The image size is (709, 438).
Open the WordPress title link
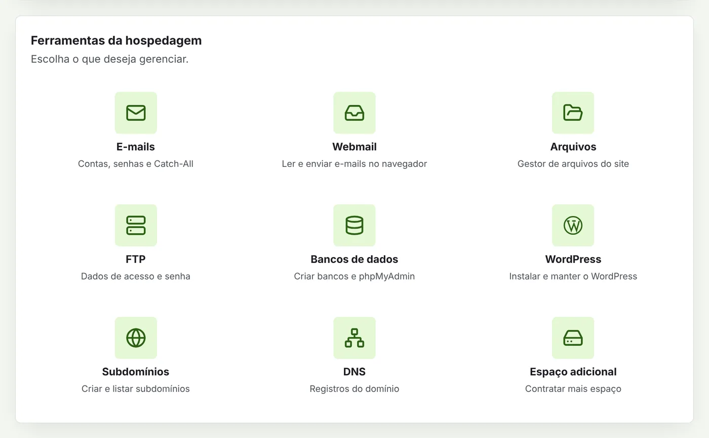[x=573, y=259]
